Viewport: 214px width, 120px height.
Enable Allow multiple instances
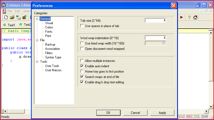pyautogui.click(x=82, y=61)
